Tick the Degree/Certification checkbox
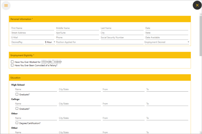 pyautogui.click(x=17, y=123)
